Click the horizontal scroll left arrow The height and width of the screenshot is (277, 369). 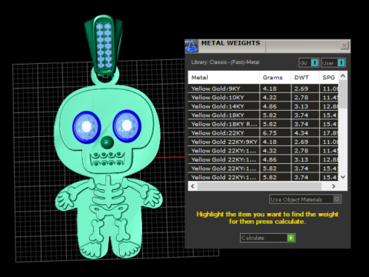193,186
